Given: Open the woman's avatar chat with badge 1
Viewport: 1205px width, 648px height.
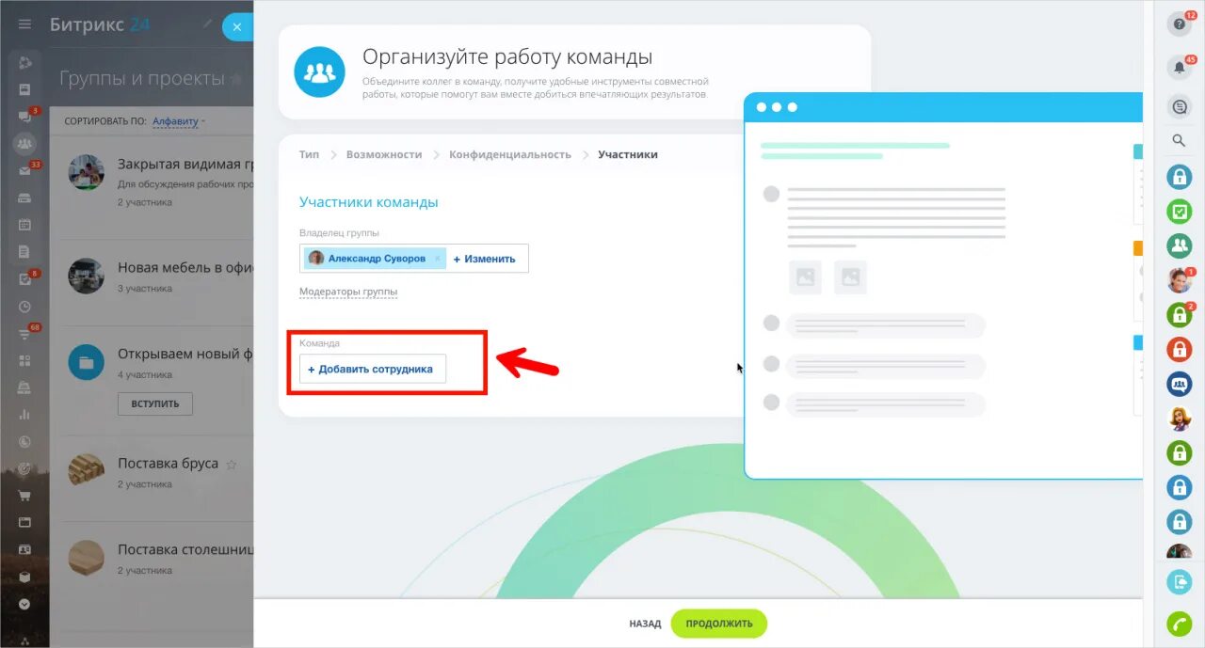Looking at the screenshot, I should [x=1180, y=280].
